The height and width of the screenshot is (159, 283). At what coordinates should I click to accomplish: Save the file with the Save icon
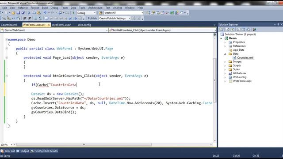(18, 13)
